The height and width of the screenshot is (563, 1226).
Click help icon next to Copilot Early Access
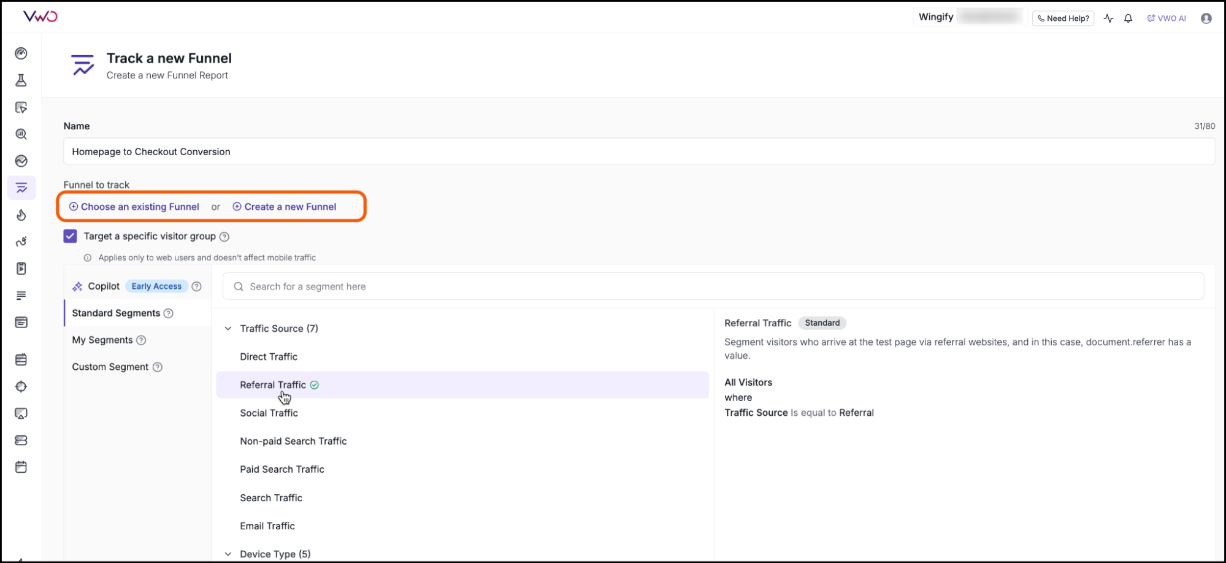click(x=196, y=286)
